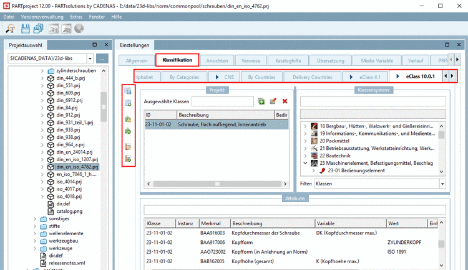The image size is (468, 270).
Task: Expand the zylinderschrauben folder
Action: (42, 71)
